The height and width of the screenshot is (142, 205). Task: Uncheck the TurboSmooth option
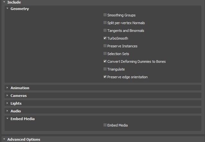click(105, 38)
